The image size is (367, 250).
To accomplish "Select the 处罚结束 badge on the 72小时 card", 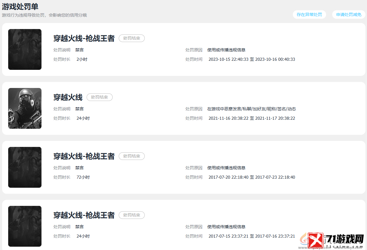I will click(132, 156).
